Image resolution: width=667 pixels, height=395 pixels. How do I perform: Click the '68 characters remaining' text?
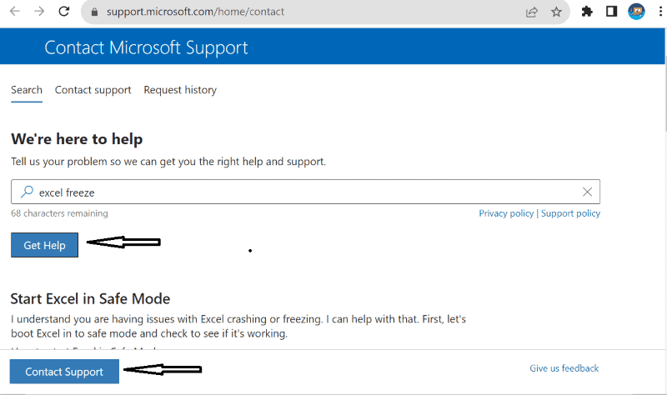point(59,213)
